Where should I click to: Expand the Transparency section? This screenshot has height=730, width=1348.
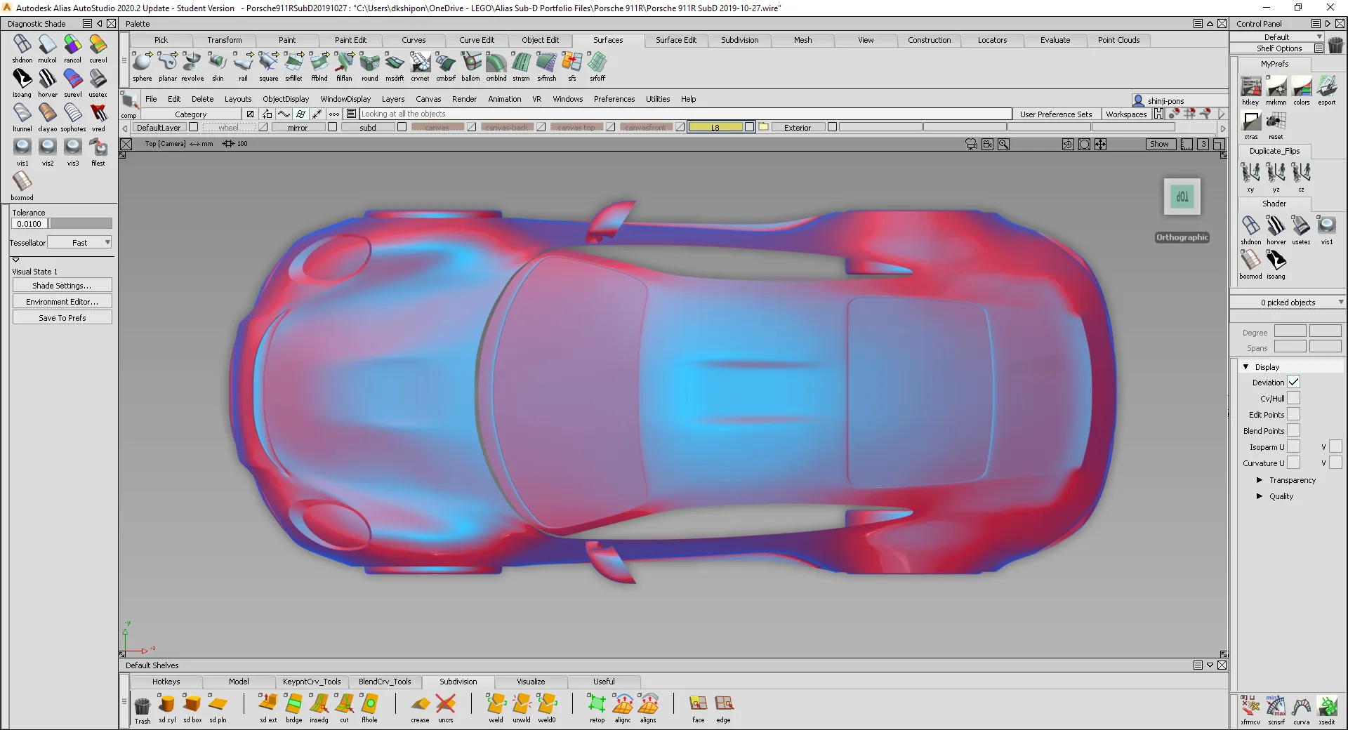1260,480
